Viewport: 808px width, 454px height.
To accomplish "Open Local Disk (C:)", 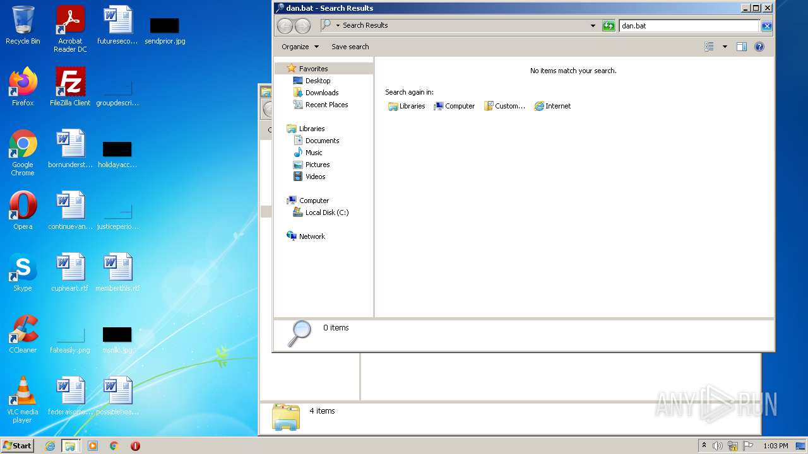I will tap(321, 212).
